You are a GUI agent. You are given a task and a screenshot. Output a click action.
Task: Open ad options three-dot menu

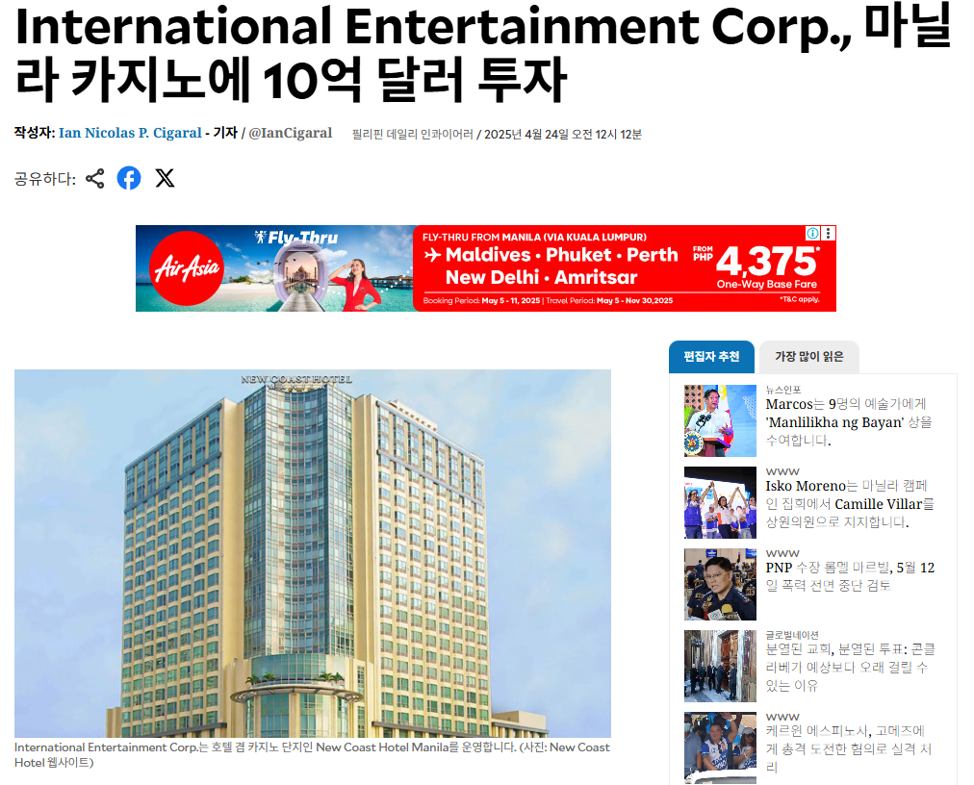[x=828, y=233]
